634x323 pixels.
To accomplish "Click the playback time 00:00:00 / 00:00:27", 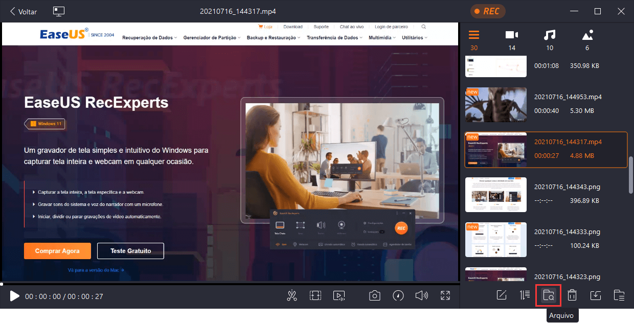I will (x=64, y=296).
